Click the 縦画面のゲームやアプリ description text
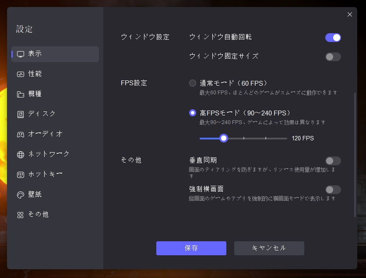 click(x=262, y=198)
